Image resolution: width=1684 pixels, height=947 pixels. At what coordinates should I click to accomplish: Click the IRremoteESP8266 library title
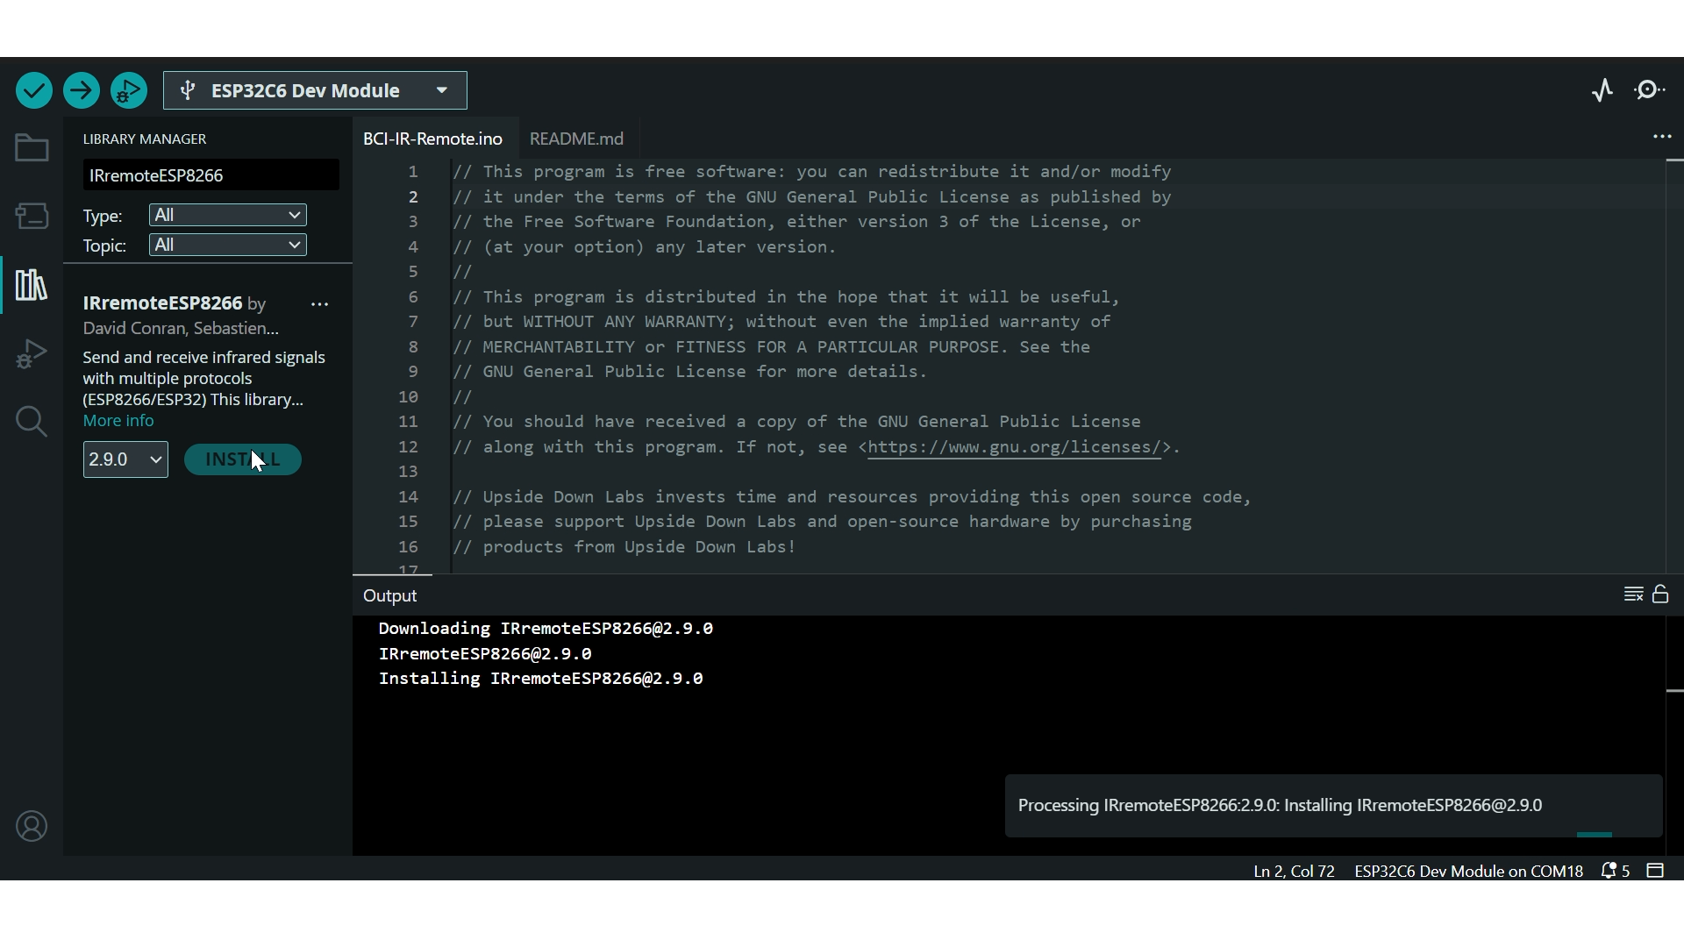pyautogui.click(x=162, y=303)
